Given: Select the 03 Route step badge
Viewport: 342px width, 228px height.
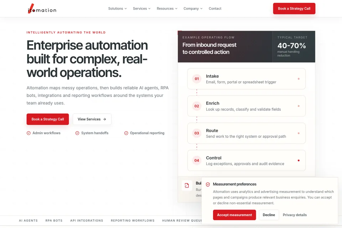Looking at the screenshot, I should 197,133.
